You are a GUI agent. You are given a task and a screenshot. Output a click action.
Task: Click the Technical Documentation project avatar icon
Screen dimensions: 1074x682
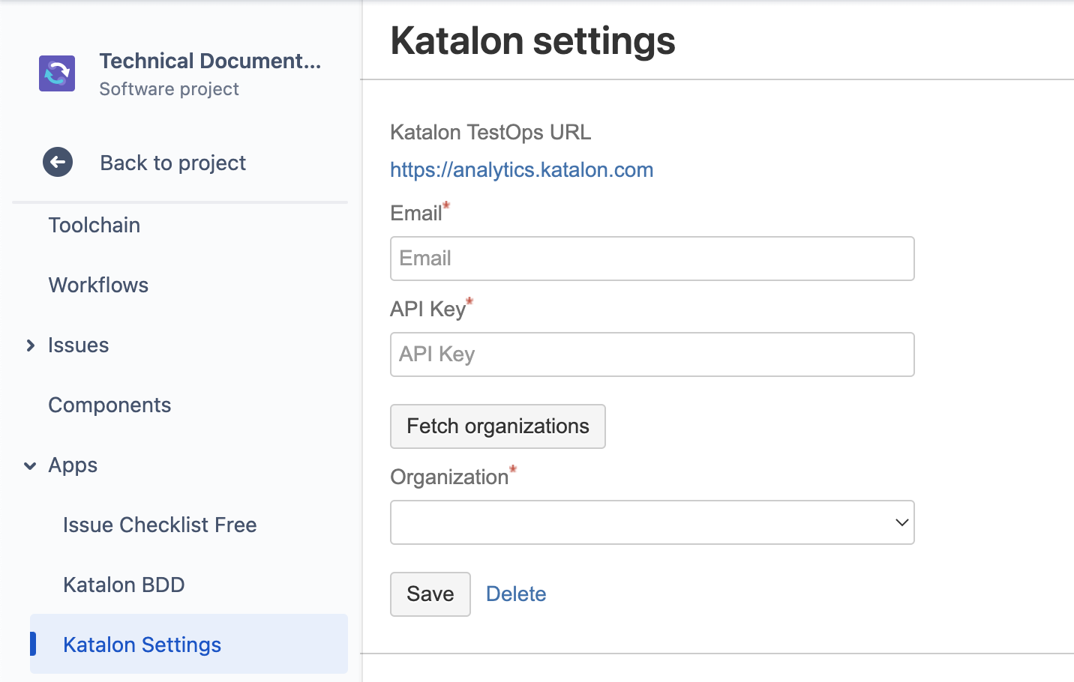pos(57,73)
